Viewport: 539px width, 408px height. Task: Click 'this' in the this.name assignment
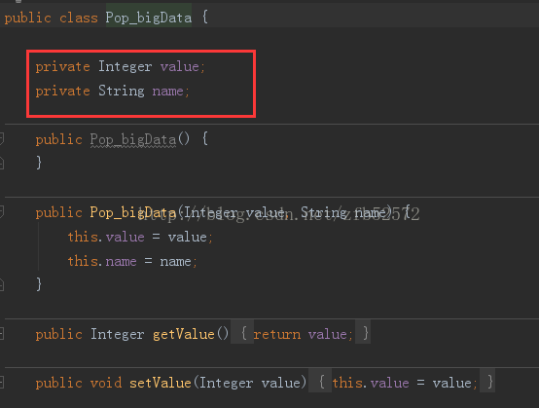pos(82,261)
